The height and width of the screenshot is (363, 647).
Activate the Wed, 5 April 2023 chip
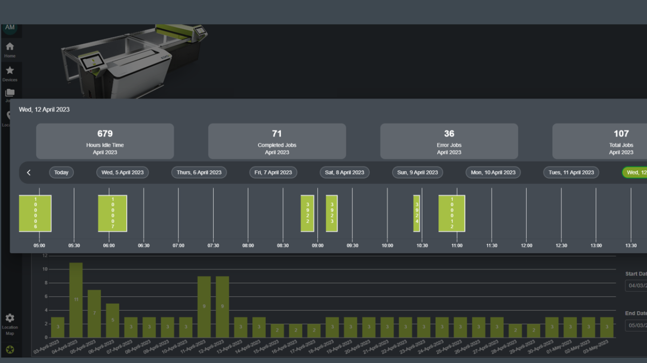point(122,172)
